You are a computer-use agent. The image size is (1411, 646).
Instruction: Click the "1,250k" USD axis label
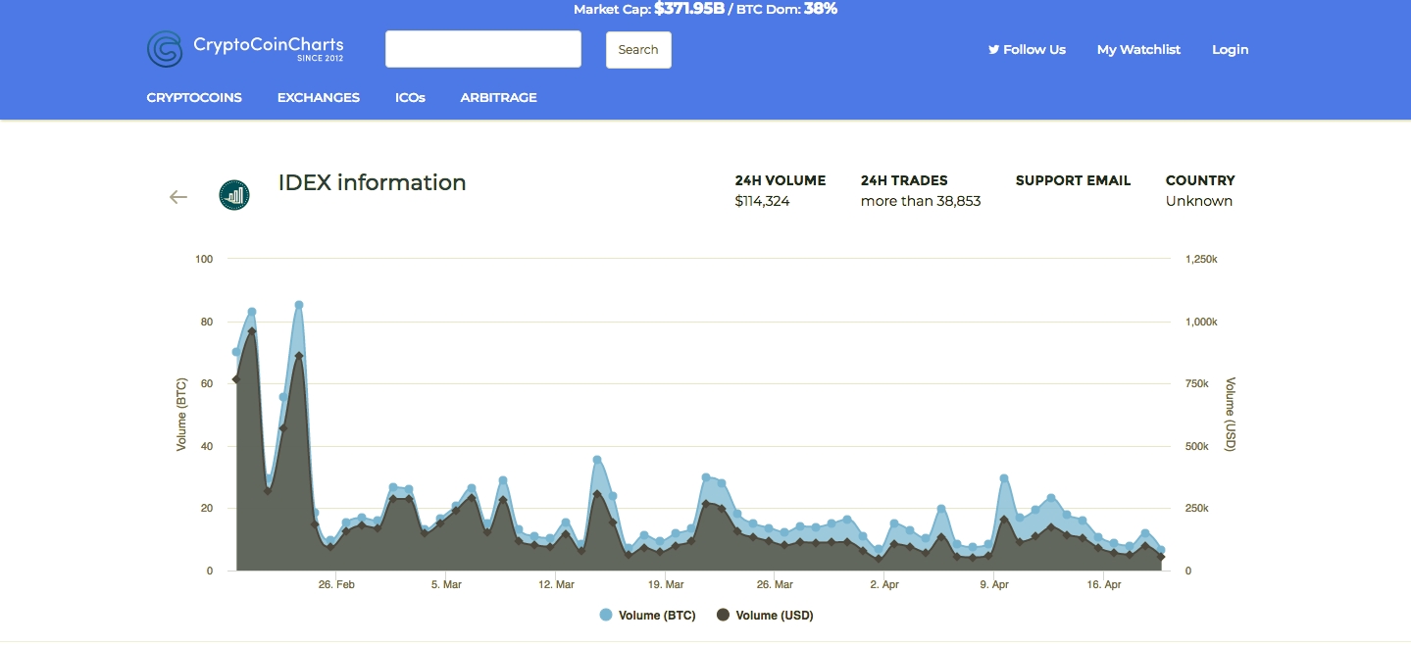coord(1201,260)
